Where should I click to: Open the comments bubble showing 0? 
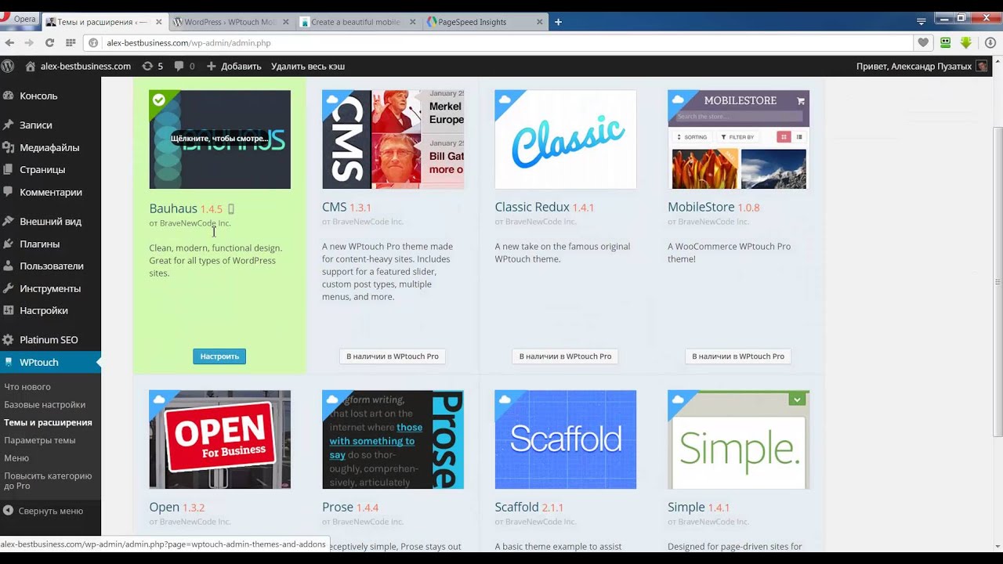pos(184,66)
